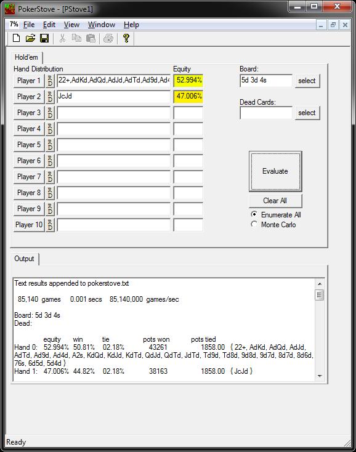
Task: Click the RD button for Player 1
Action: click(x=50, y=81)
